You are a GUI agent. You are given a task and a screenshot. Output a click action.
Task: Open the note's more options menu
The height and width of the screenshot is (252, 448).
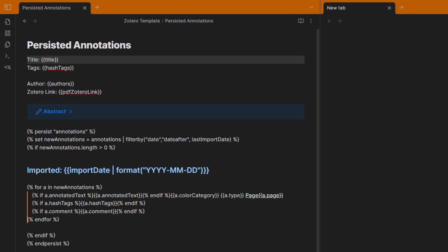coord(311,21)
